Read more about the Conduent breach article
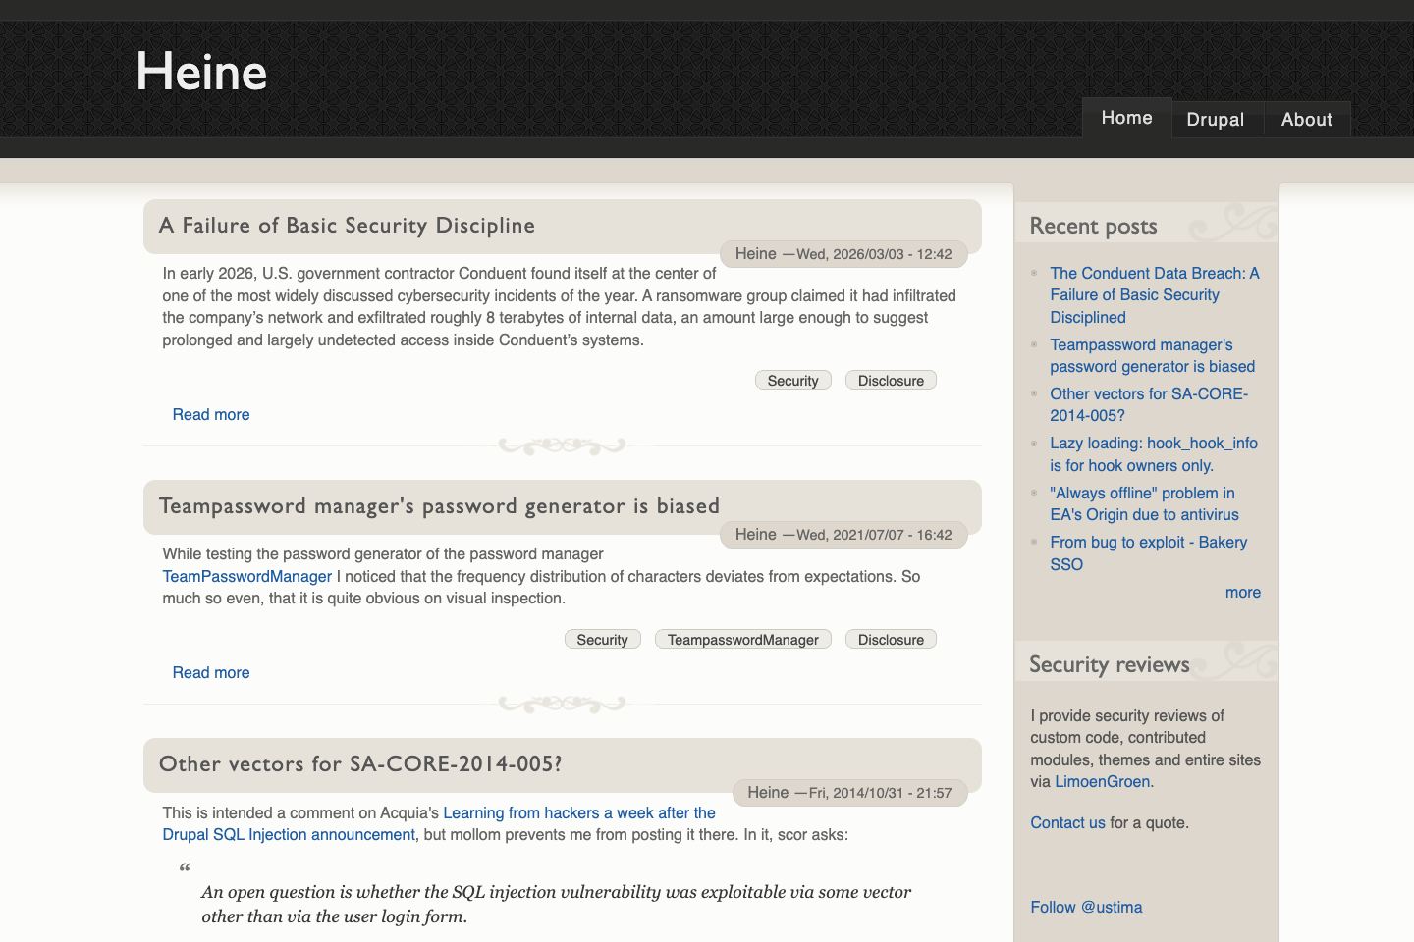1414x942 pixels. (x=210, y=414)
